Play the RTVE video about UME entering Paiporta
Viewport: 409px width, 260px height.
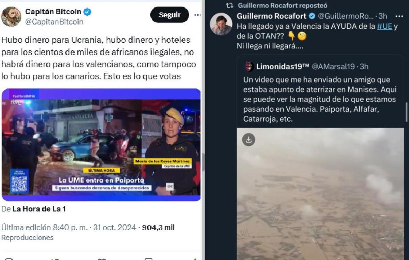point(101,145)
